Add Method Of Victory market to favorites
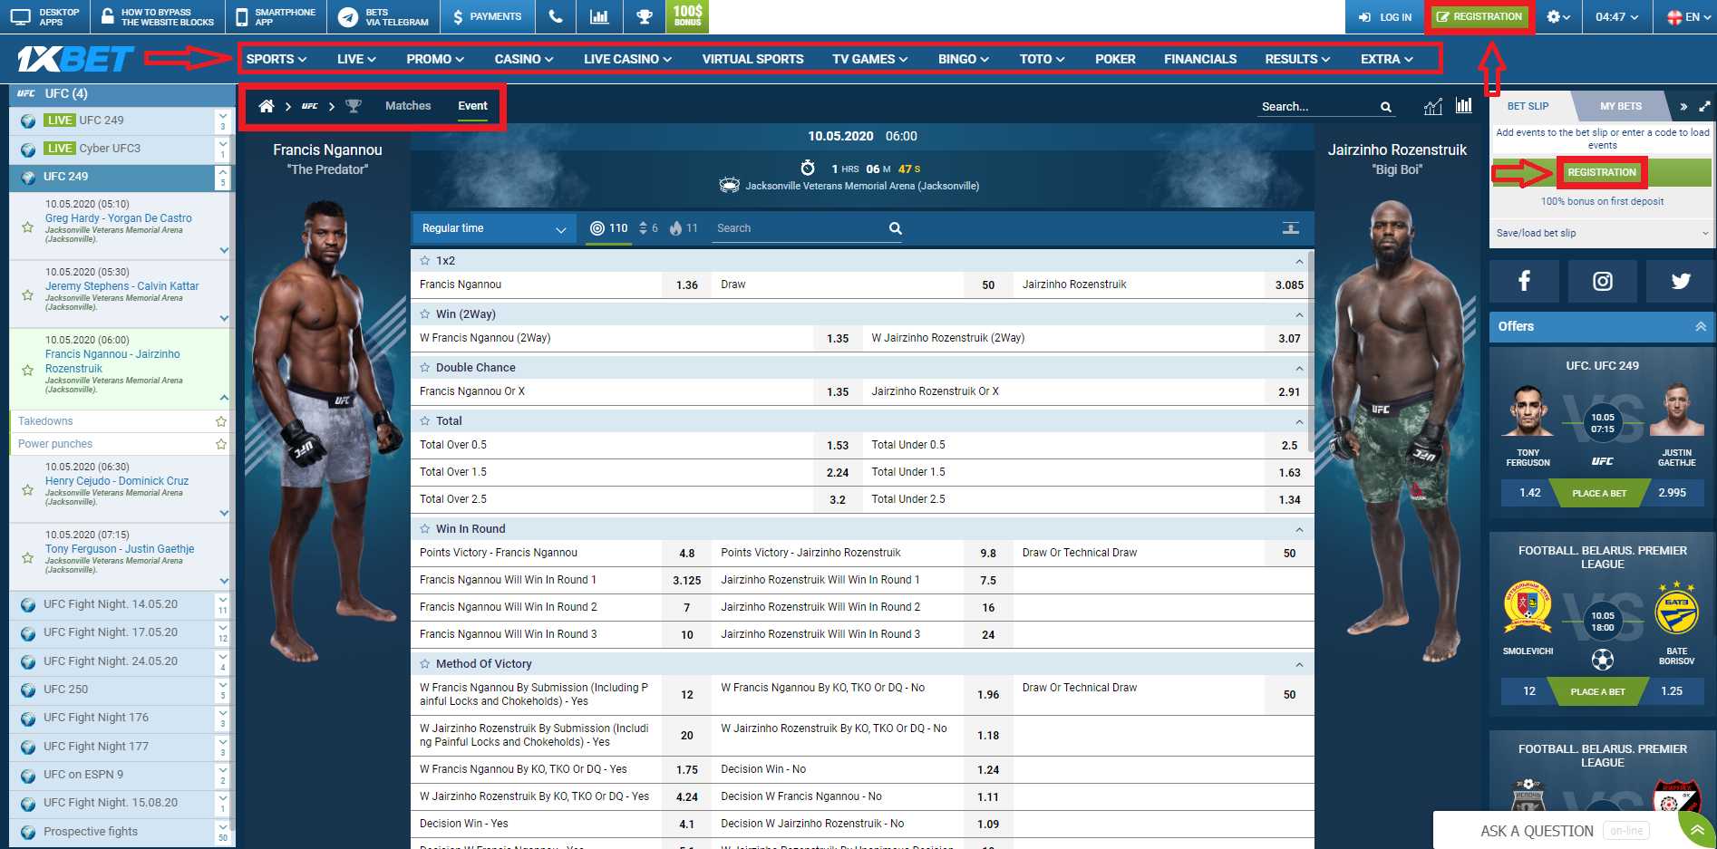 pos(424,664)
